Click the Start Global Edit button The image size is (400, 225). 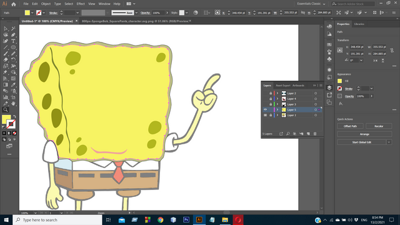coord(362,142)
